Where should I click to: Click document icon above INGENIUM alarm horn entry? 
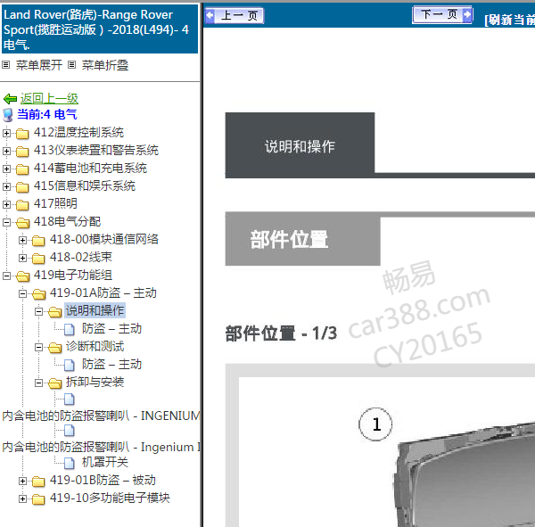click(70, 399)
